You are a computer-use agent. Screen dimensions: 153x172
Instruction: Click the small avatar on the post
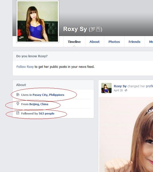tap(106, 88)
